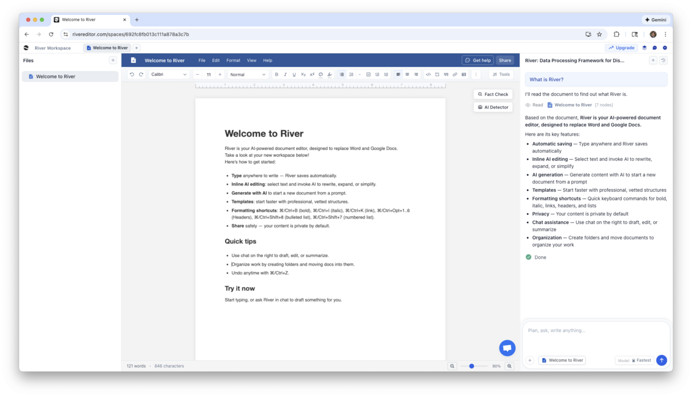Screen dimensions: 692x395
Task: Open the numbered list style chevron
Action: click(359, 74)
